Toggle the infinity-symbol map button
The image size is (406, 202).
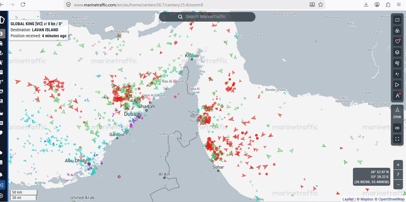(397, 128)
